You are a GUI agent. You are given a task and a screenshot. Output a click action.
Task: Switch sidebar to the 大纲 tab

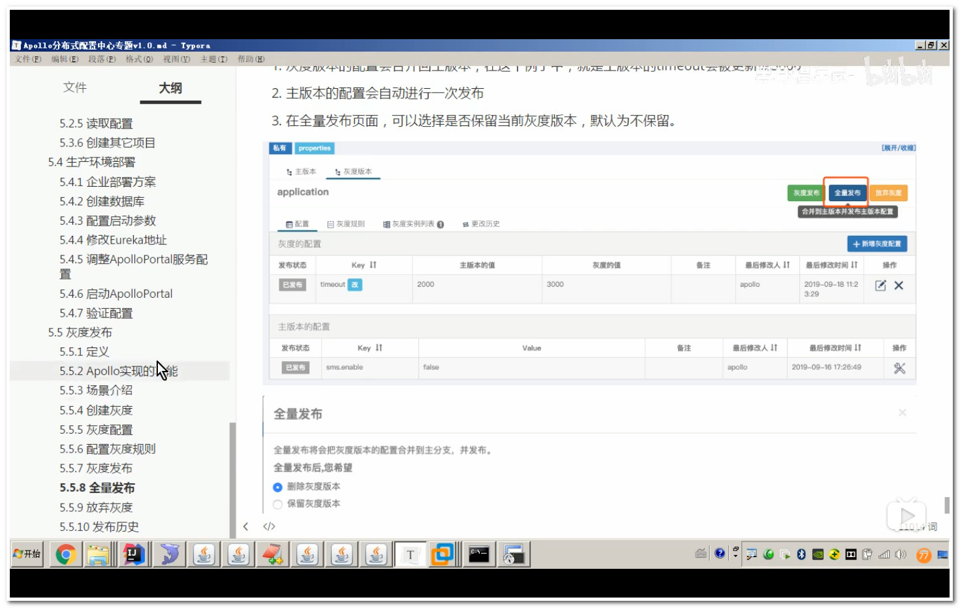click(170, 88)
